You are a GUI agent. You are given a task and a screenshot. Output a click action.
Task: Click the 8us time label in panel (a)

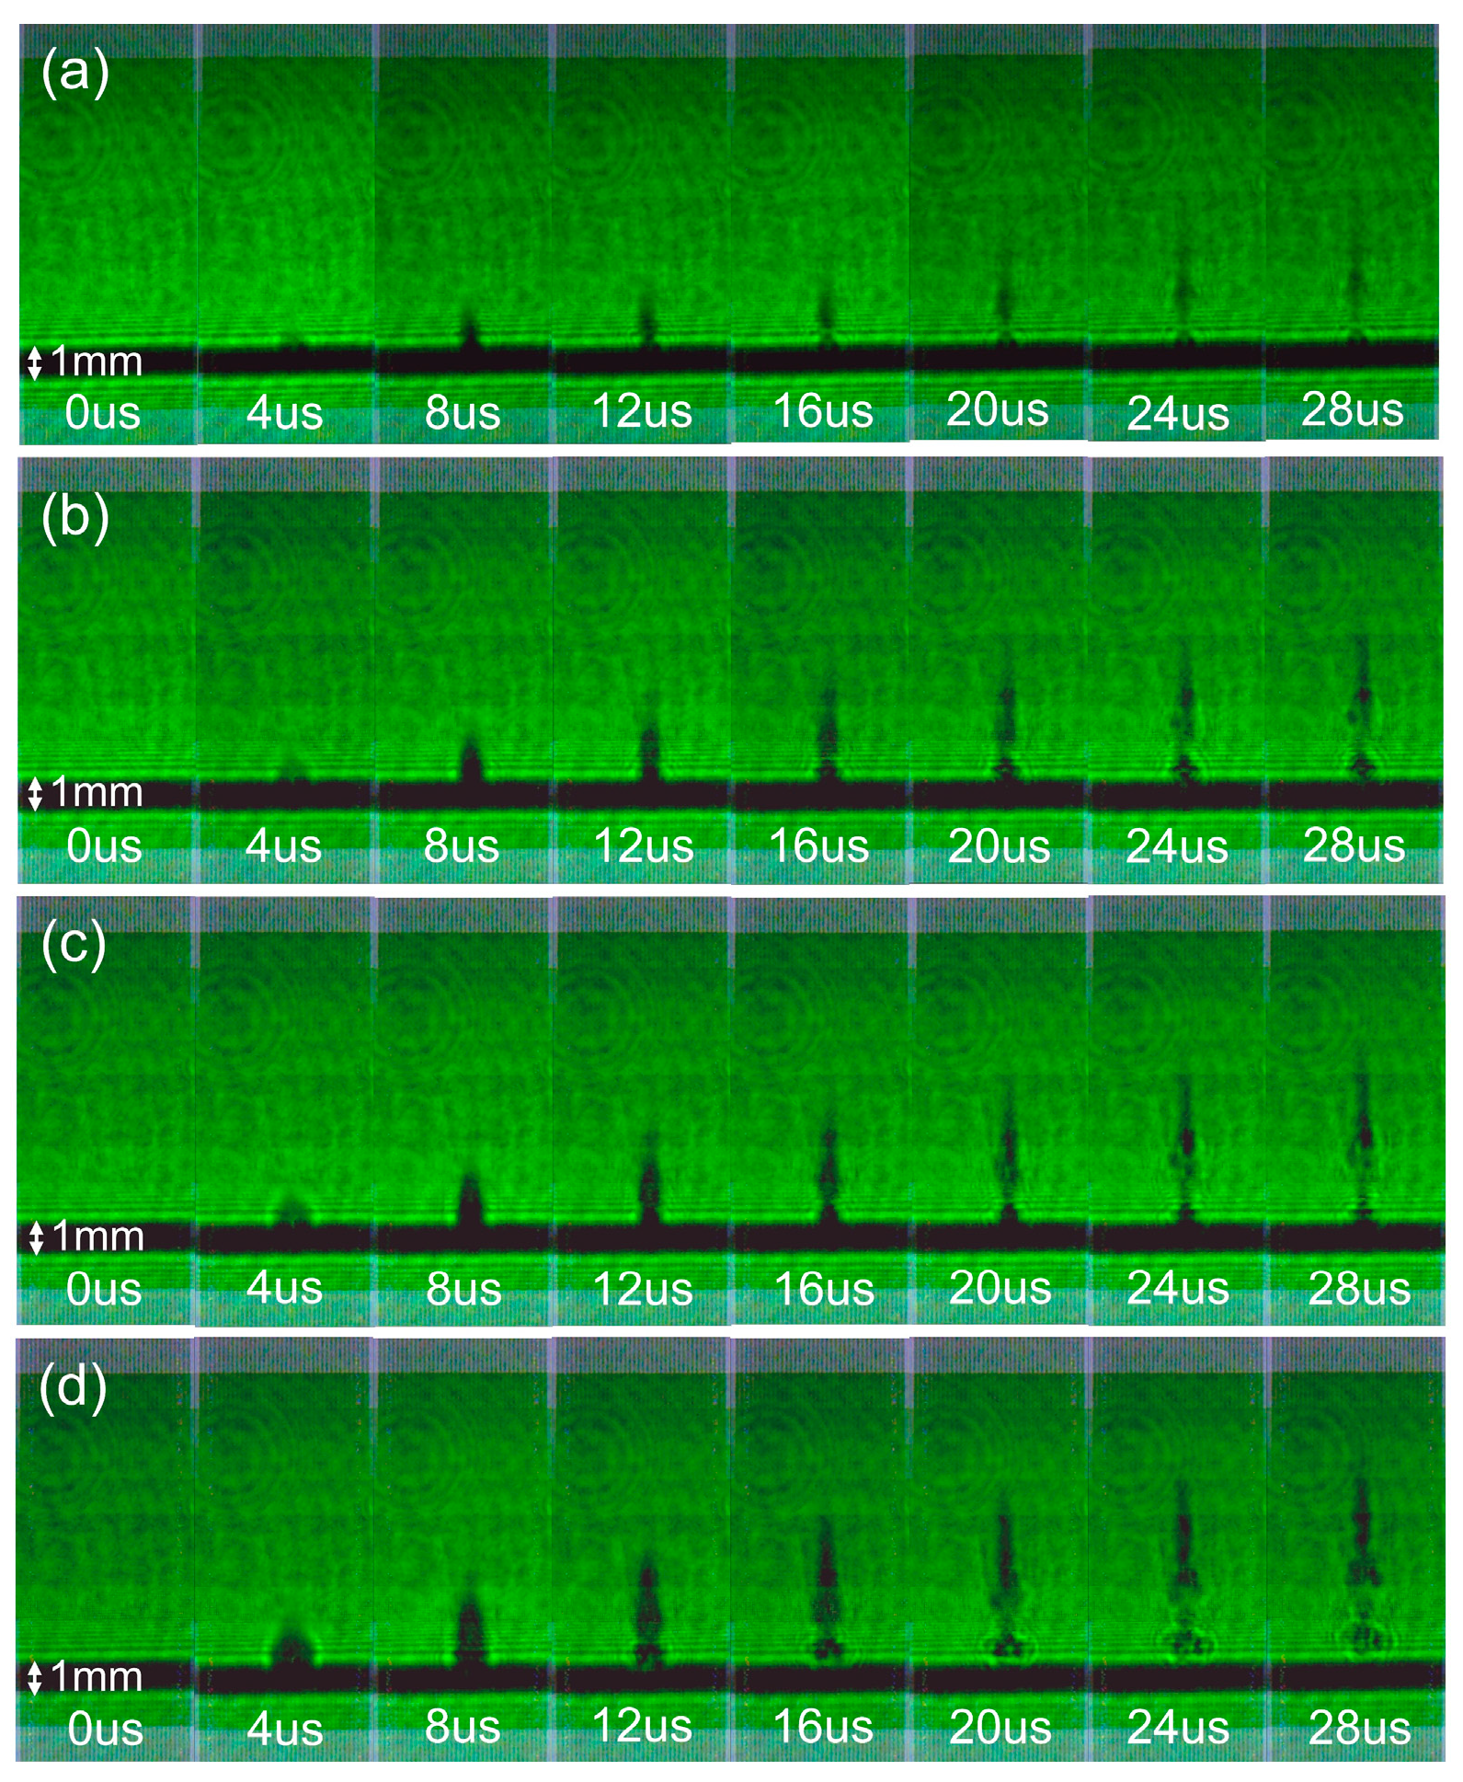coord(463,413)
